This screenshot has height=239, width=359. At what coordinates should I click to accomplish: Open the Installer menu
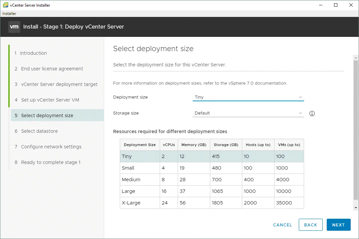pyautogui.click(x=9, y=14)
